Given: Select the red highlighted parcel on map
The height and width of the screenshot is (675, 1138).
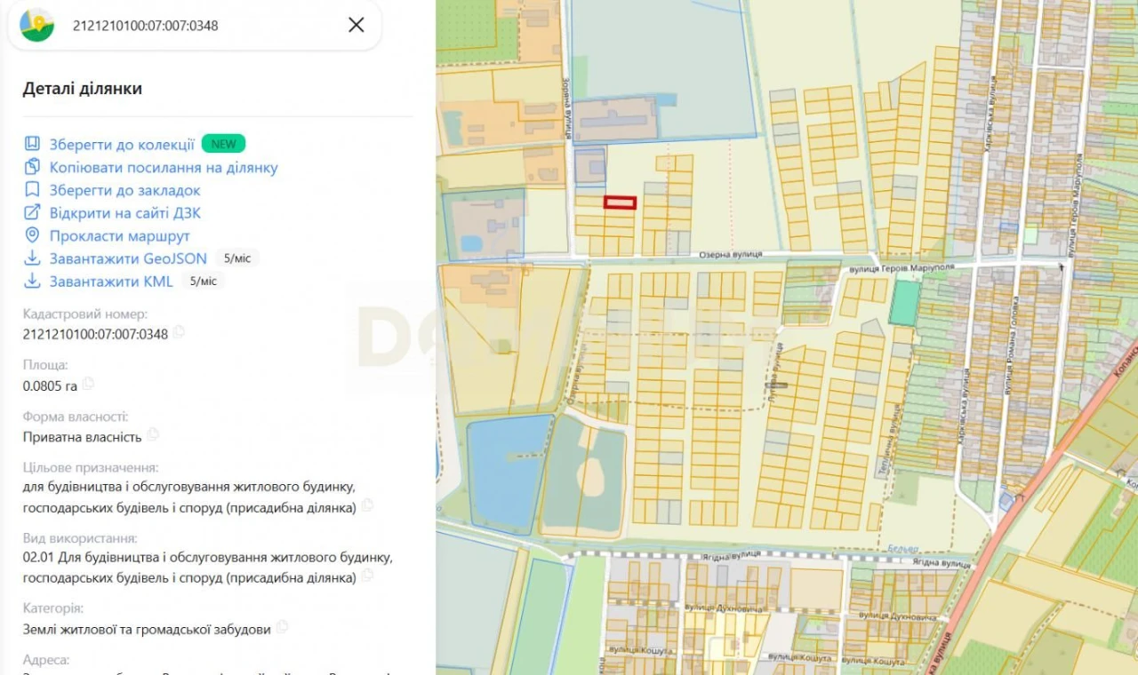Looking at the screenshot, I should [620, 203].
